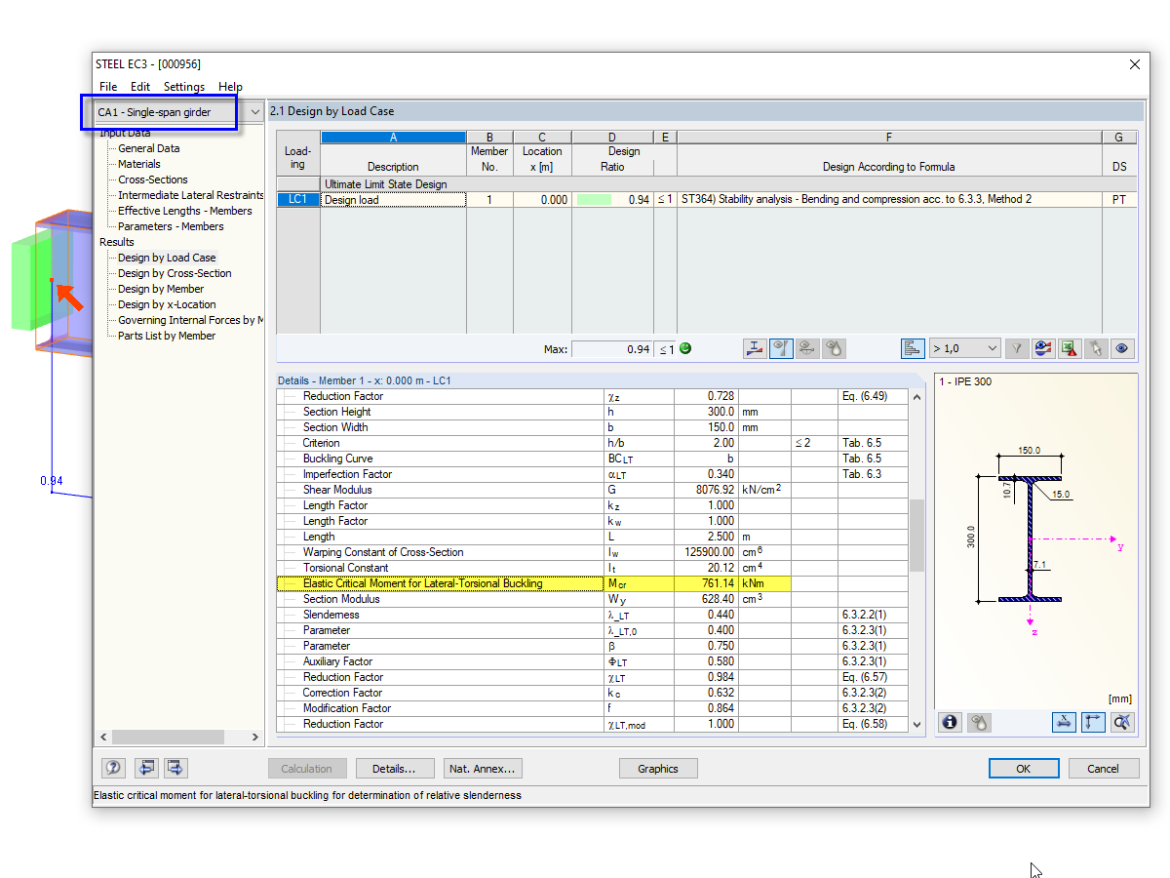This screenshot has width=1170, height=878.
Task: Click the Cancel button
Action: 1104,769
